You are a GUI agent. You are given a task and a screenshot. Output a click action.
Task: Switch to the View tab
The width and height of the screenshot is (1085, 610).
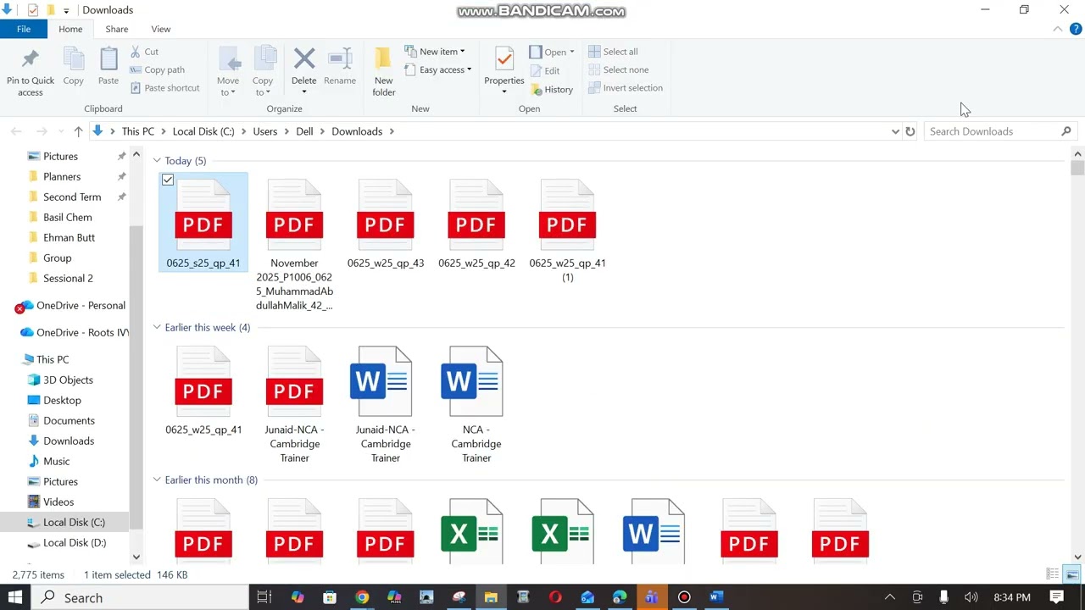coord(160,29)
